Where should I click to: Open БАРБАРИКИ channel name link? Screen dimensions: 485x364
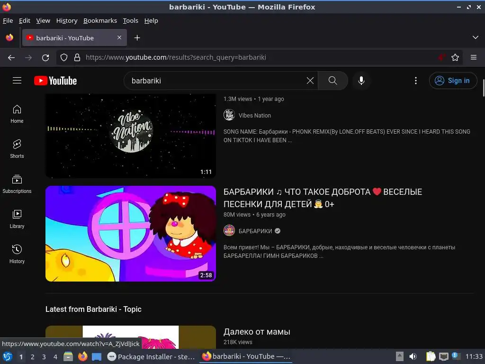pyautogui.click(x=255, y=231)
